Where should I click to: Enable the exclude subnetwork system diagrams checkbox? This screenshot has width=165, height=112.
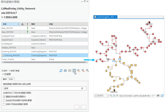[4, 104]
